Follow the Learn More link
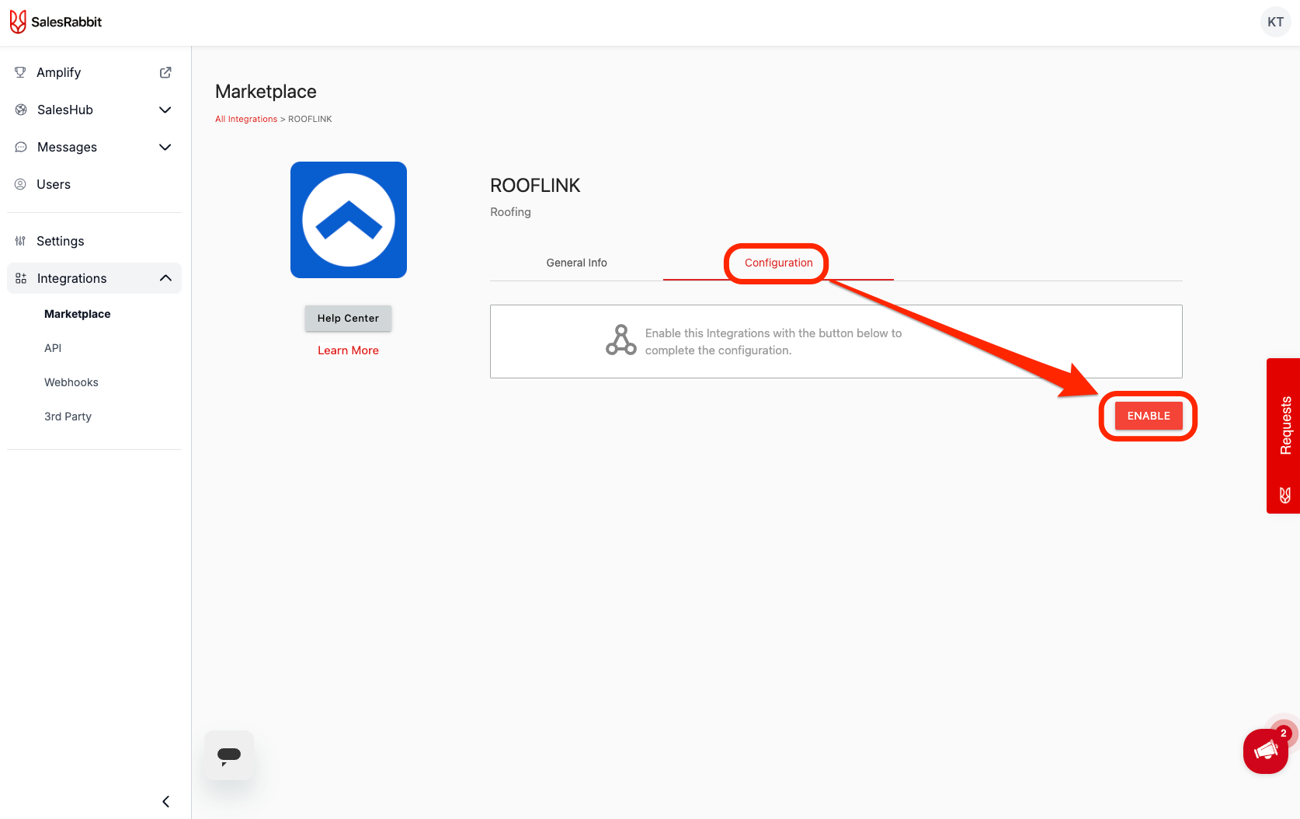 click(348, 350)
